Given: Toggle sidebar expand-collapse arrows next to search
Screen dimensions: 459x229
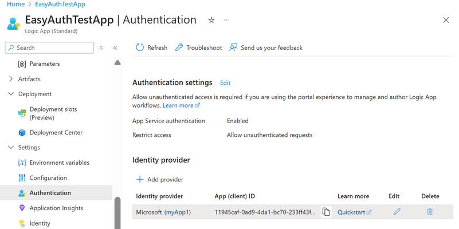Looking at the screenshot, I should pyautogui.click(x=101, y=48).
